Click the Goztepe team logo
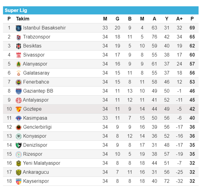 pyautogui.click(x=19, y=109)
